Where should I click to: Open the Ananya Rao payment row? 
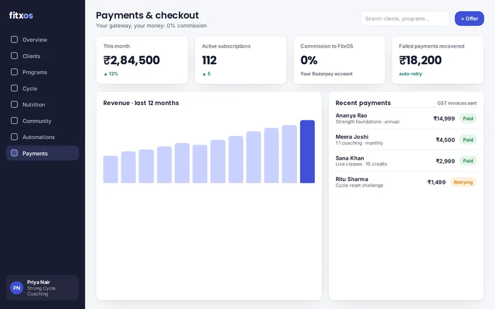point(407,119)
